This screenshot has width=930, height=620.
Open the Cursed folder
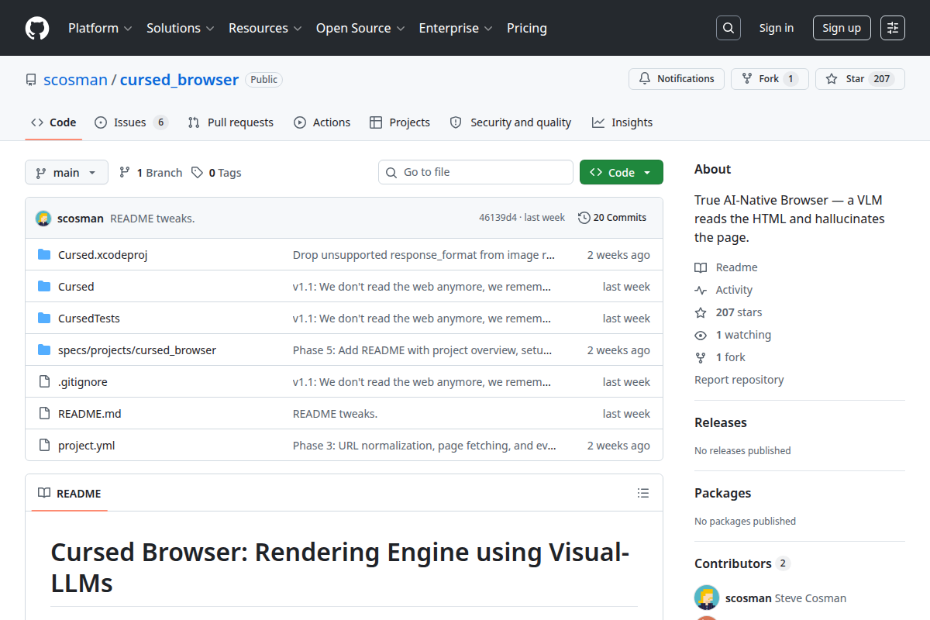[x=76, y=287]
